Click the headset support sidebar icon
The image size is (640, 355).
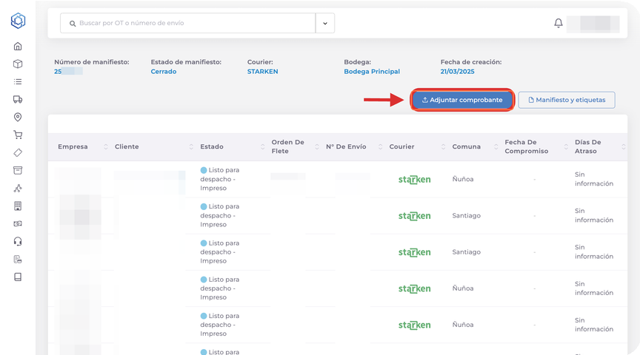(18, 241)
